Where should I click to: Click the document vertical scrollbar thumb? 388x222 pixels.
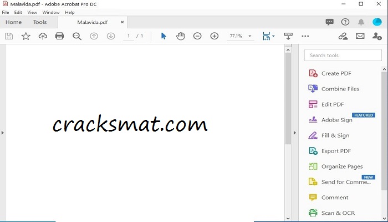[x=288, y=99]
